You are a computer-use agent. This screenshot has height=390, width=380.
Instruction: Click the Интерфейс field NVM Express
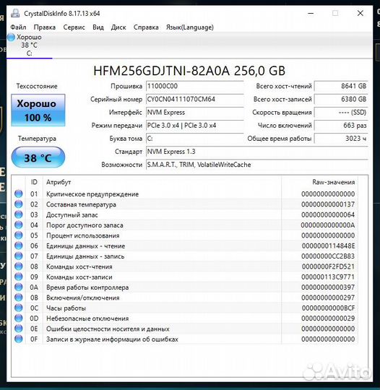tap(194, 113)
